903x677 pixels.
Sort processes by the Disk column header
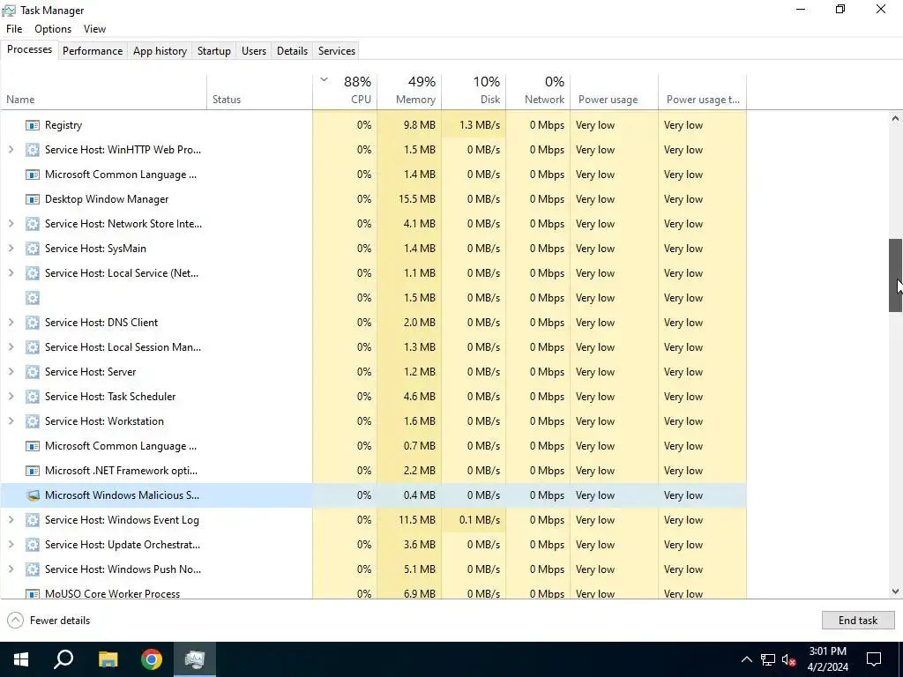474,91
